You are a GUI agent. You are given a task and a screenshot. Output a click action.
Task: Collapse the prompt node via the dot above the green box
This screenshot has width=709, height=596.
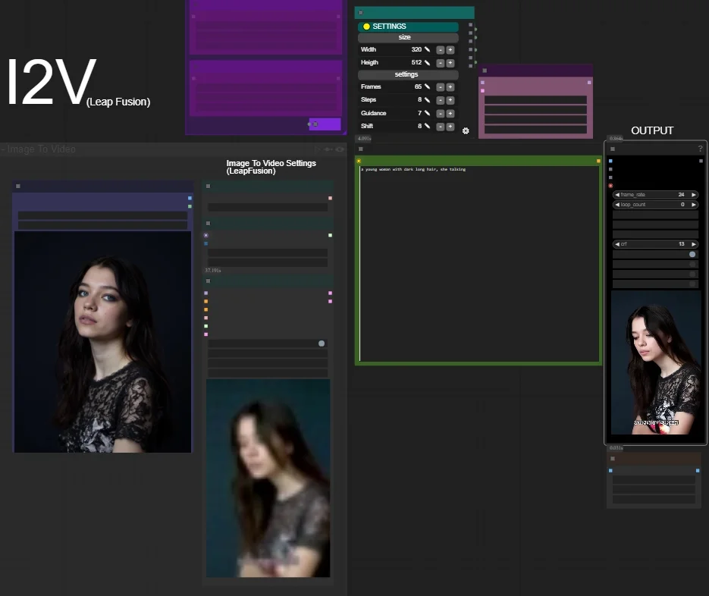tap(360, 149)
